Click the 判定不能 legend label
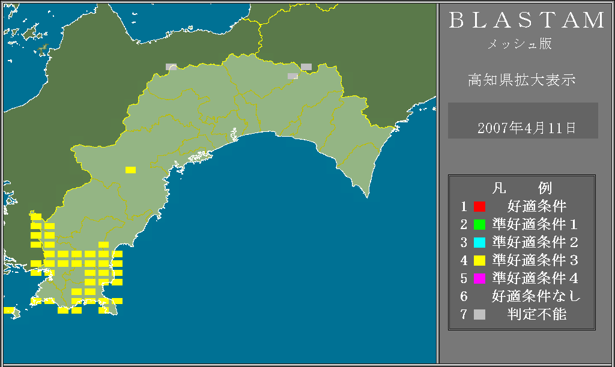This screenshot has height=367, width=615. [x=537, y=314]
